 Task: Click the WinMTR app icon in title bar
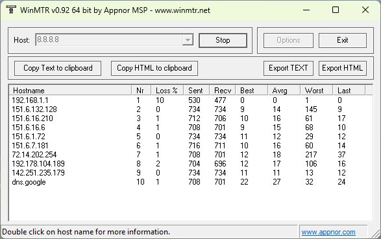[11, 10]
